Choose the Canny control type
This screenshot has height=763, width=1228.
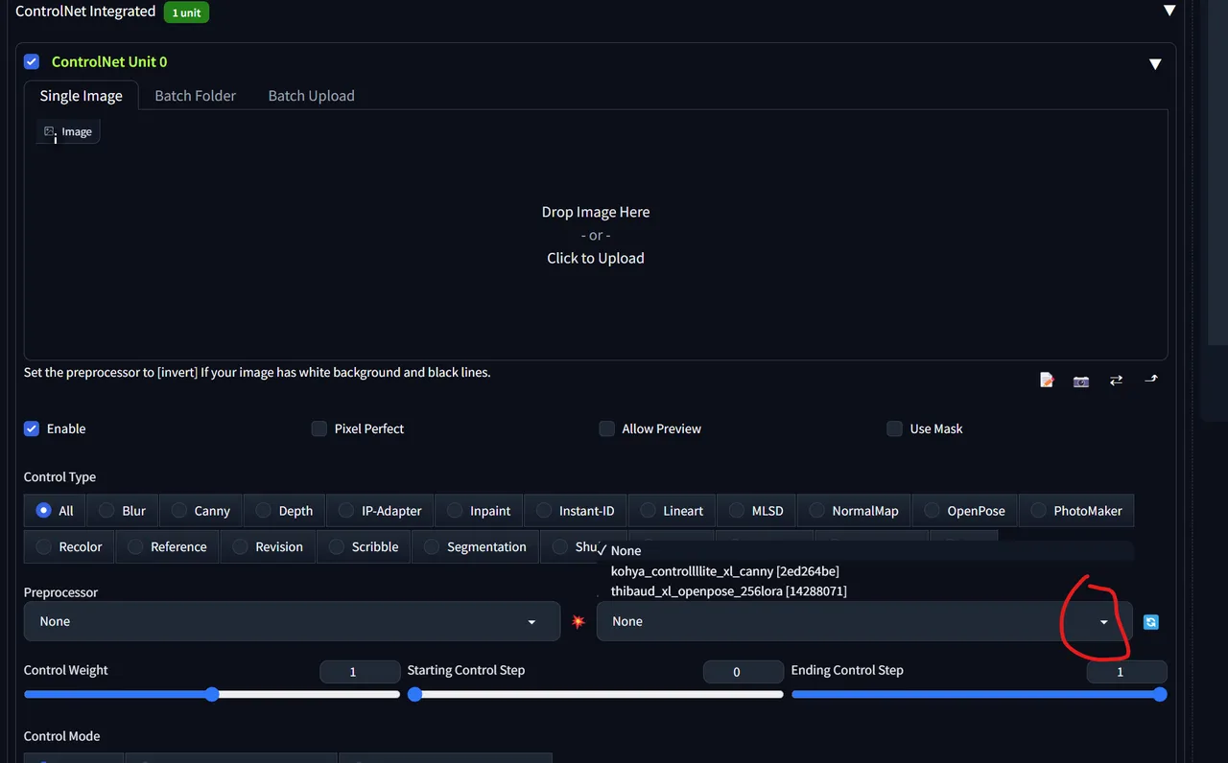[x=201, y=511]
